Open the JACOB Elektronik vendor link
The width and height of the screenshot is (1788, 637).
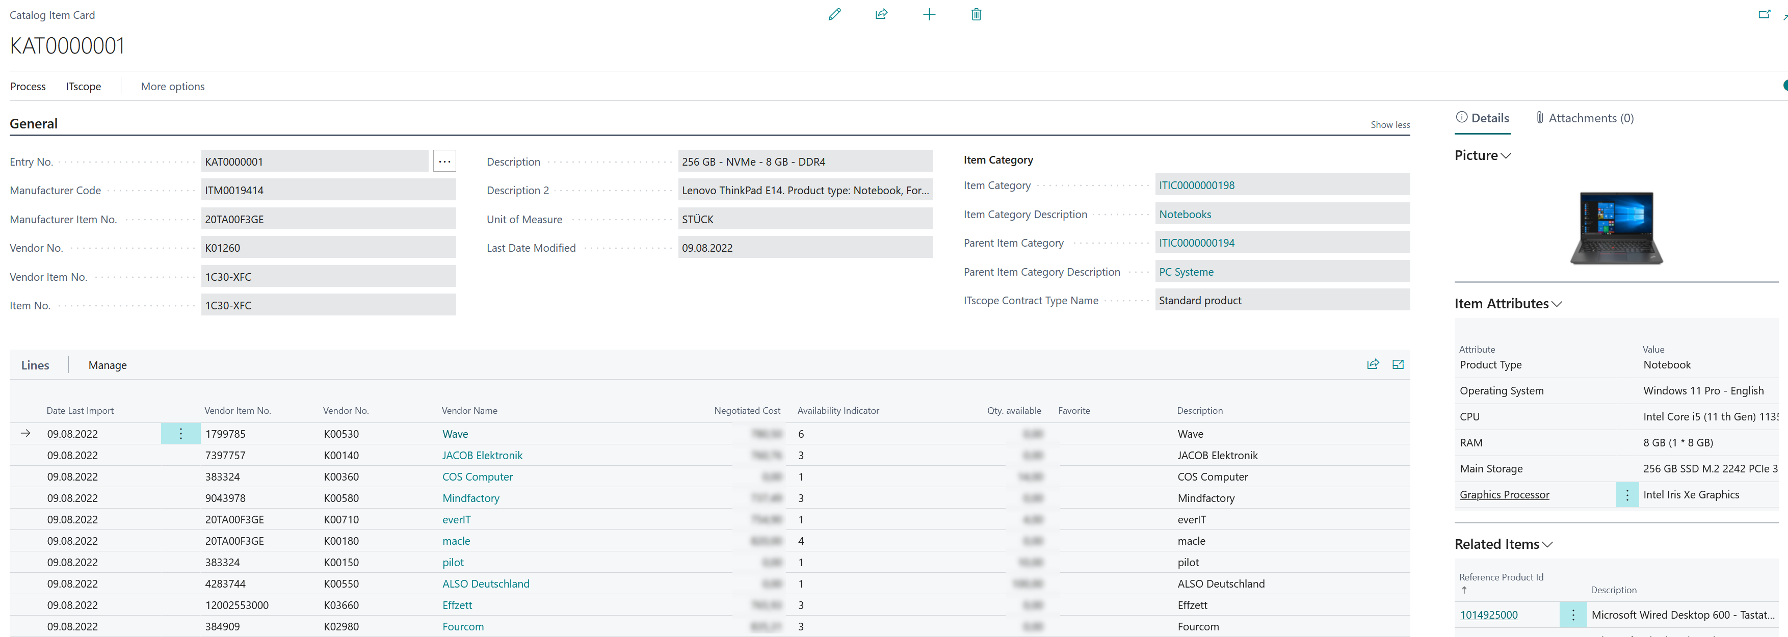482,455
